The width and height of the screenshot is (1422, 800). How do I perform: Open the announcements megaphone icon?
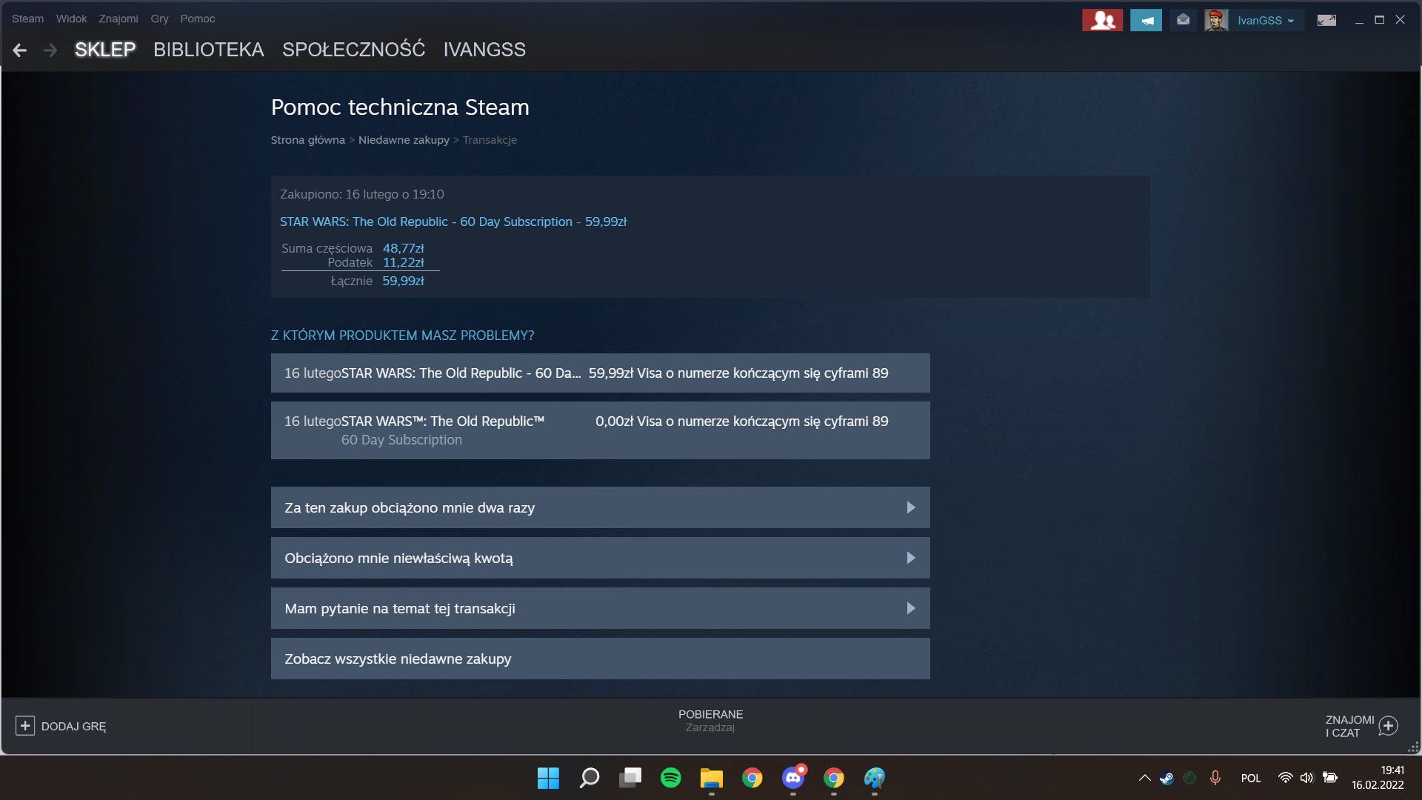[1146, 20]
